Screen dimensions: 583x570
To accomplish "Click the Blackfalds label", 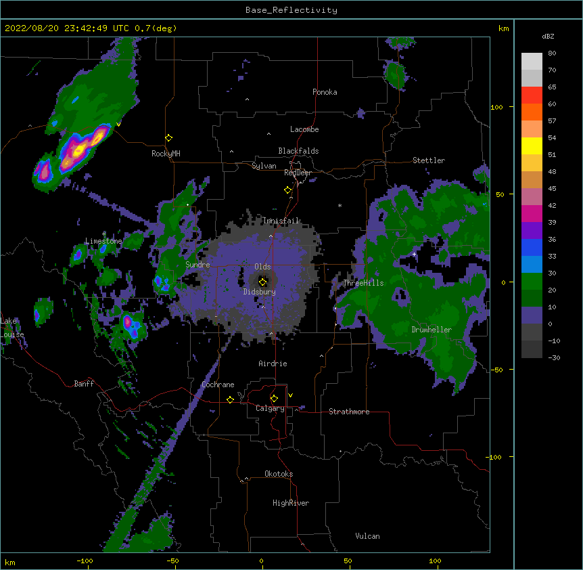I will pos(298,151).
